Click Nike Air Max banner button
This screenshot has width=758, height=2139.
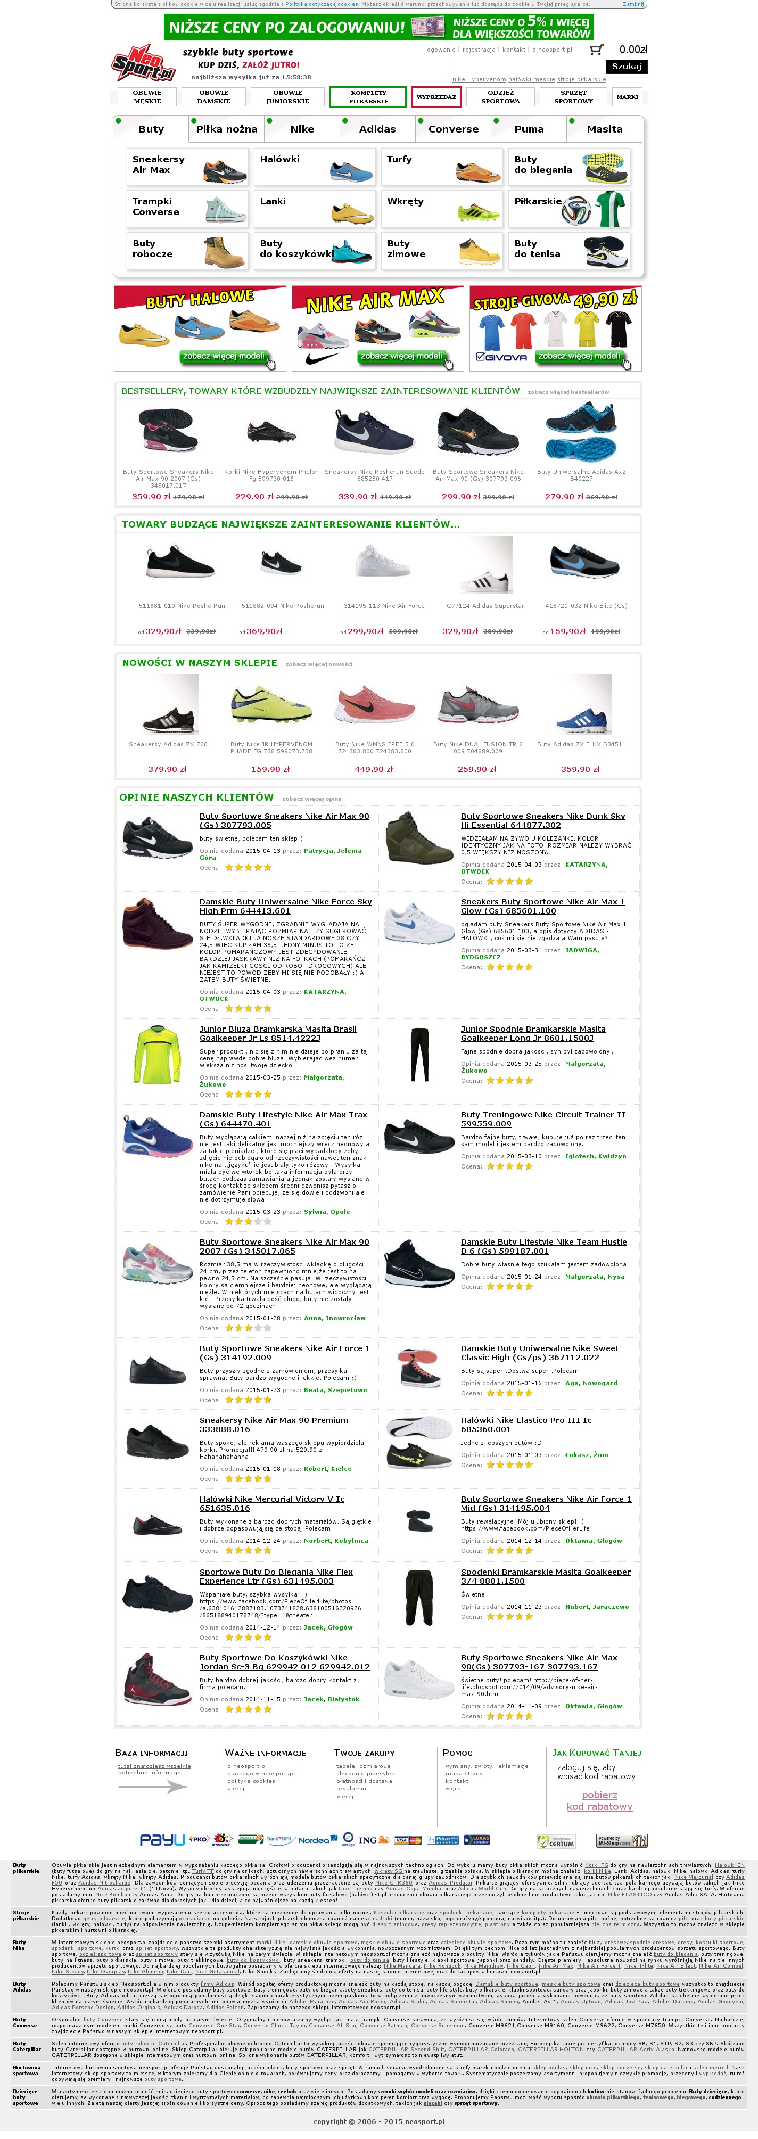[x=402, y=357]
